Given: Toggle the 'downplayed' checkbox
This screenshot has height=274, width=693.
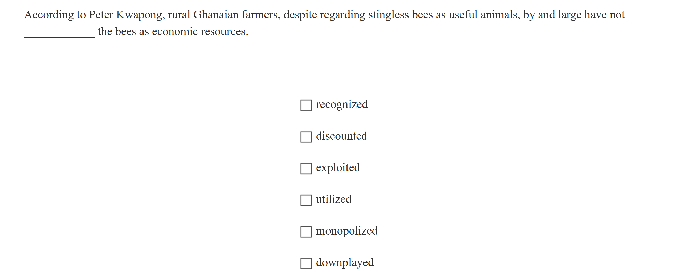Looking at the screenshot, I should [306, 263].
